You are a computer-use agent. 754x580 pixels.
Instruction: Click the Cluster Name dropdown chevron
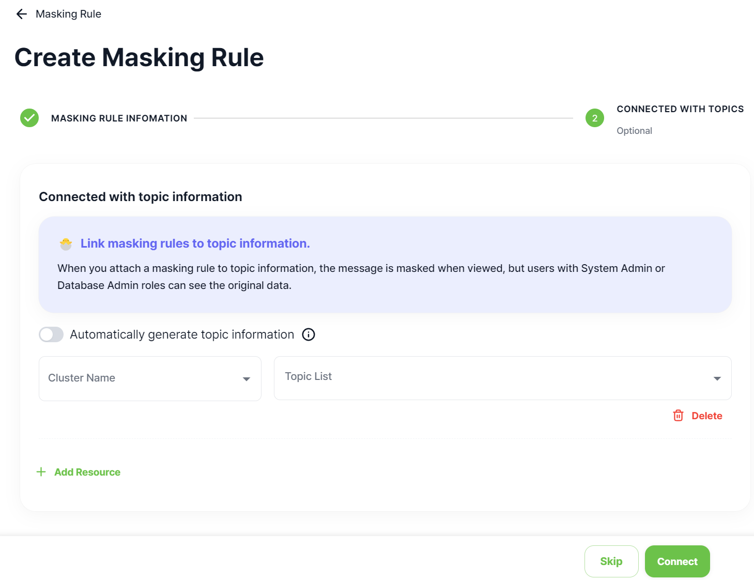247,378
